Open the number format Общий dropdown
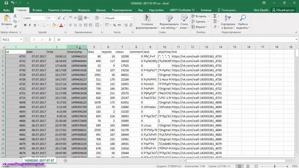The width and height of the screenshot is (299, 168). coord(132,18)
